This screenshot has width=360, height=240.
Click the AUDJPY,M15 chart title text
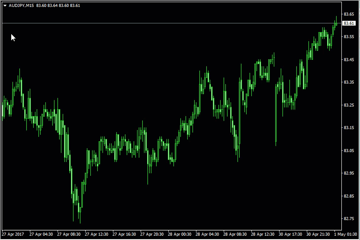[21, 6]
